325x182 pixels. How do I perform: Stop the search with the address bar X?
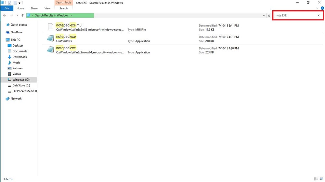click(x=269, y=16)
